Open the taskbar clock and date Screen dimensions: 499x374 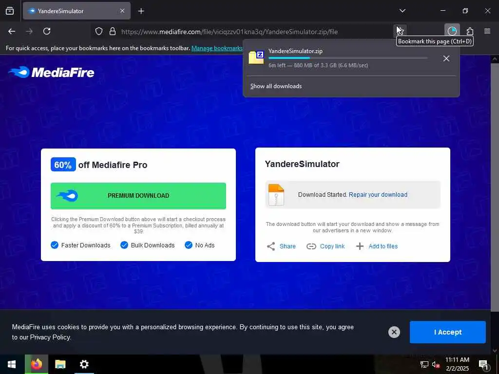pos(457,364)
